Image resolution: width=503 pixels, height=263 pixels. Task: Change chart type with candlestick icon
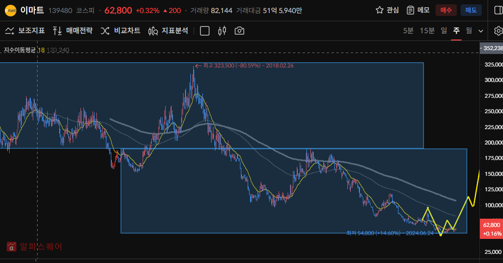pos(222,31)
